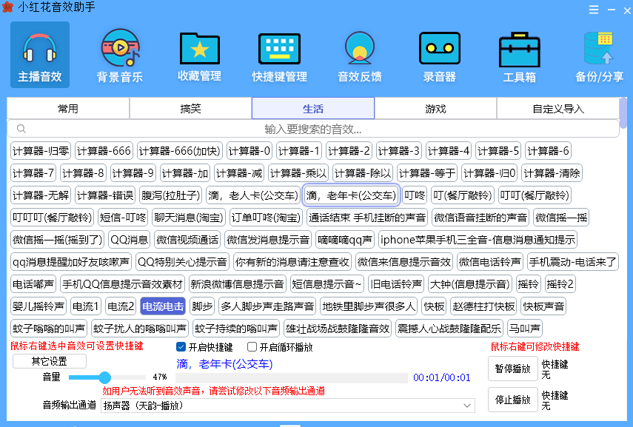Play the 旧电话铃声 sound
633x427 pixels.
coord(396,284)
